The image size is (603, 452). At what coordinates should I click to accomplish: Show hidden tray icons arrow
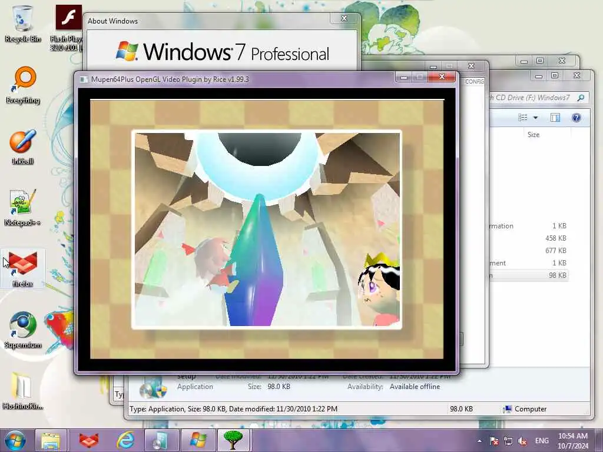[479, 441]
